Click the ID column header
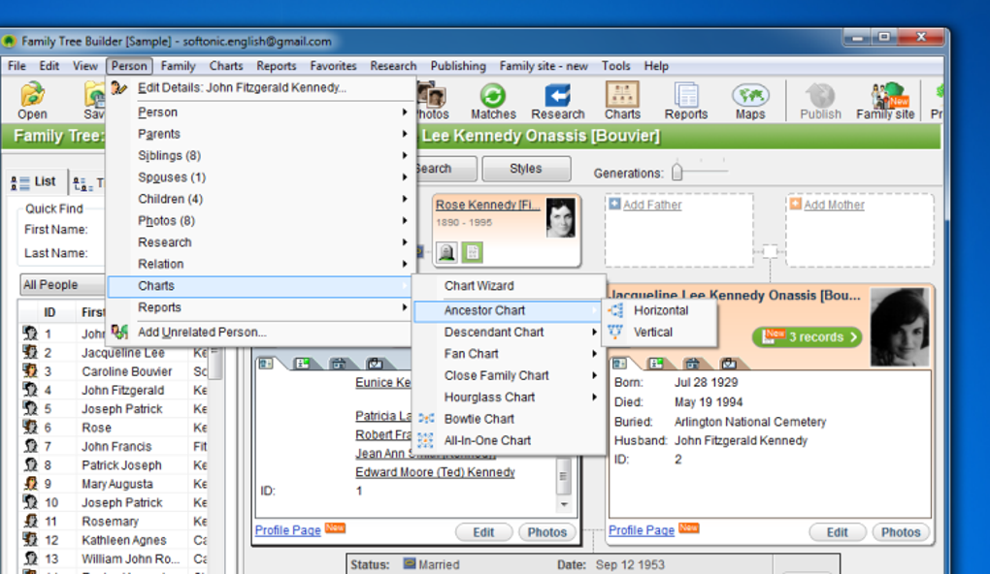The image size is (990, 574). (49, 312)
